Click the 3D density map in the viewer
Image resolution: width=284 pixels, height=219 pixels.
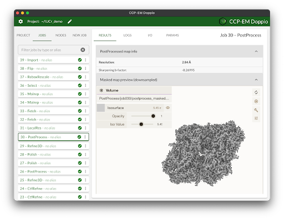tap(204, 153)
